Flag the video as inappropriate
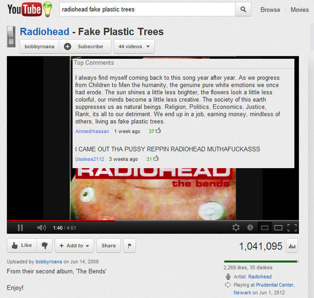Image resolution: width=314 pixels, height=298 pixels. [130, 245]
